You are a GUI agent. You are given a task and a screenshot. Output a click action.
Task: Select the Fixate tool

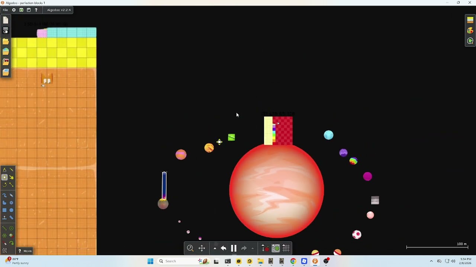click(x=12, y=228)
